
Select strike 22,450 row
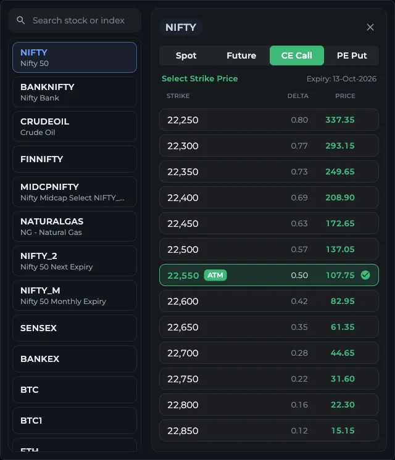(269, 223)
